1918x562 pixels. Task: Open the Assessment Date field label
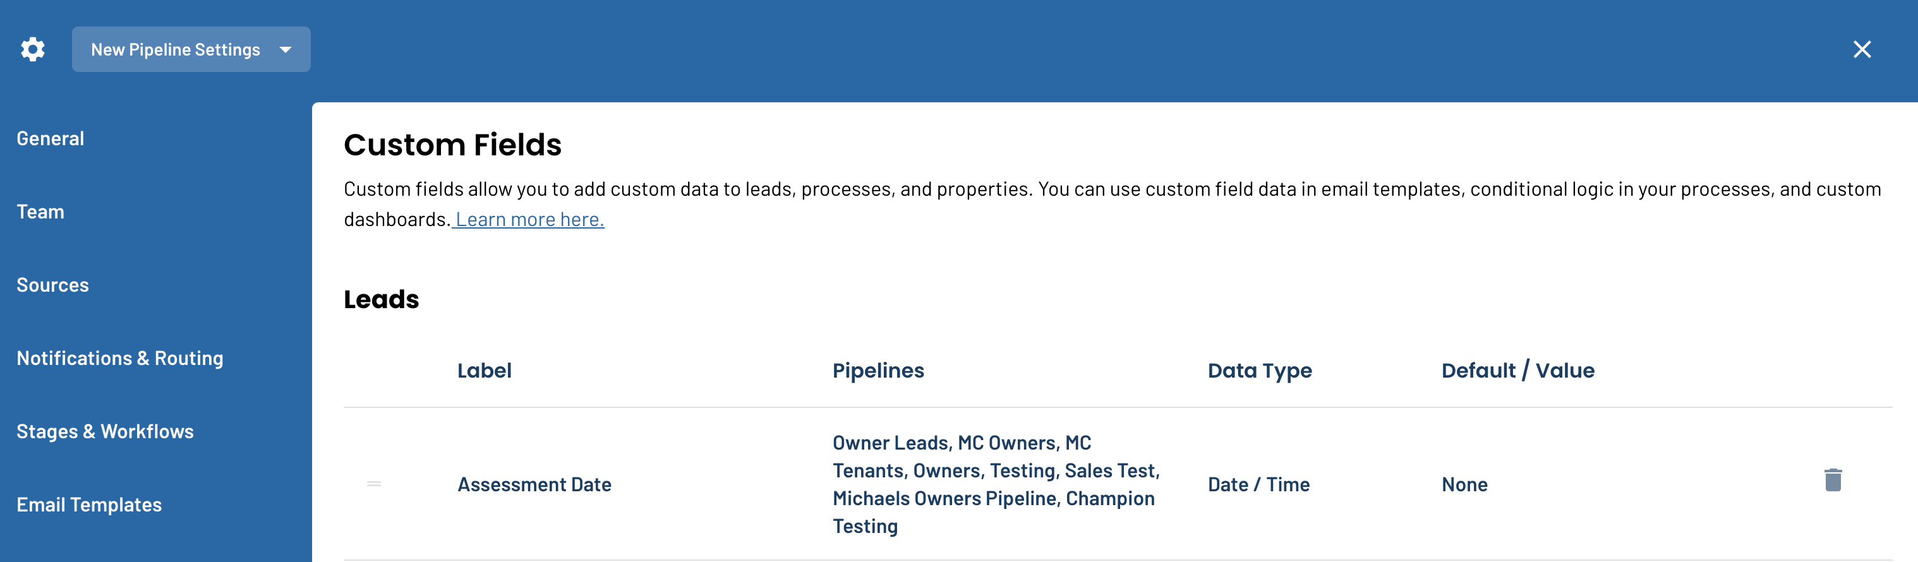click(x=534, y=484)
